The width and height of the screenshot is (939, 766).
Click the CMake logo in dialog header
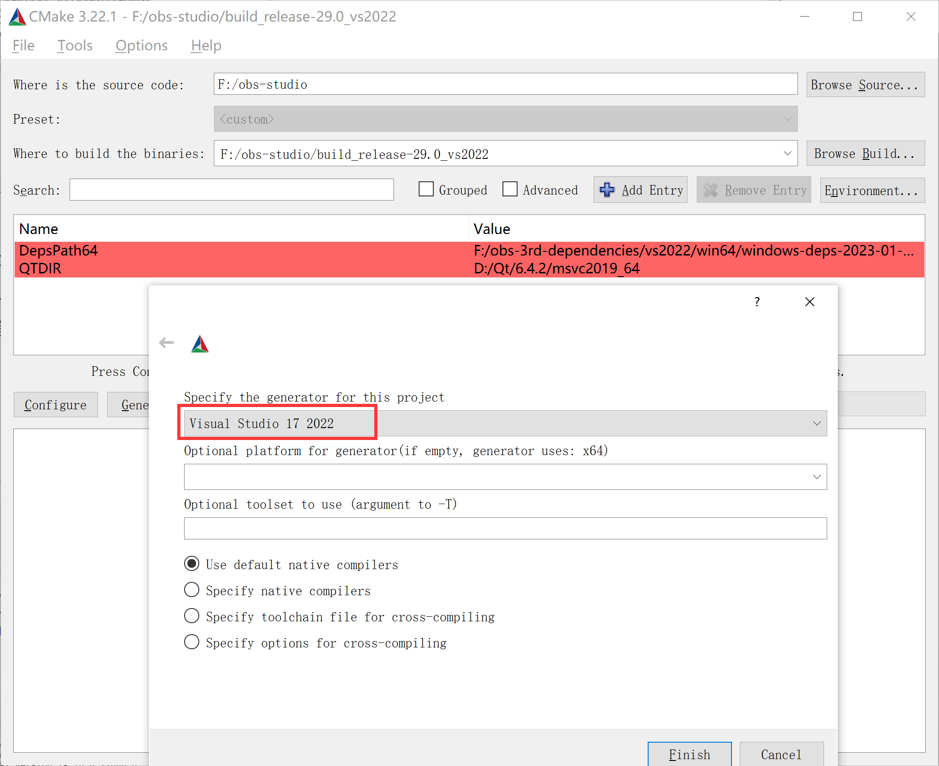coord(200,344)
